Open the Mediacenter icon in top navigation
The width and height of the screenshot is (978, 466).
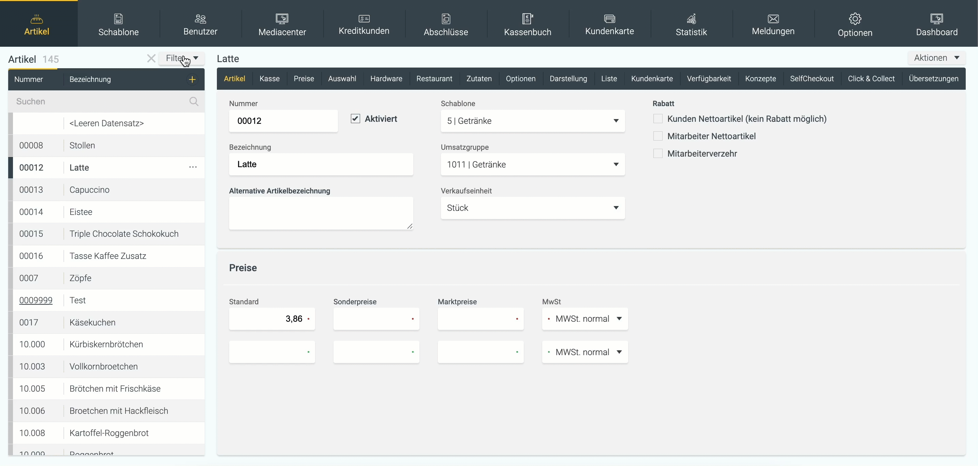pos(282,19)
